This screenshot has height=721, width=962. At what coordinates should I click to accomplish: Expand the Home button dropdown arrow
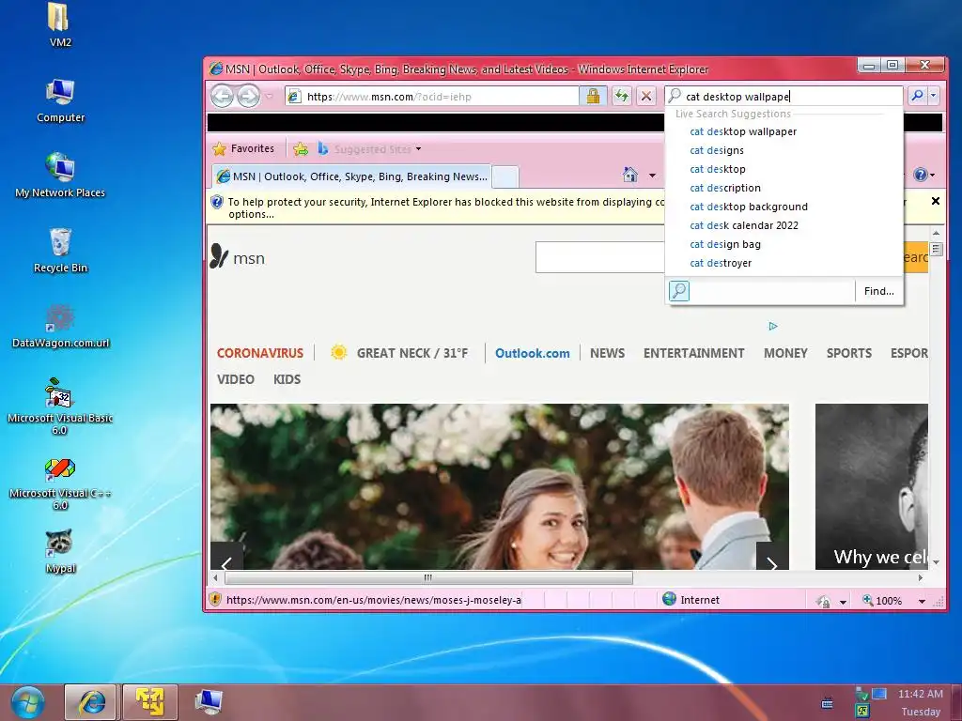tap(652, 176)
